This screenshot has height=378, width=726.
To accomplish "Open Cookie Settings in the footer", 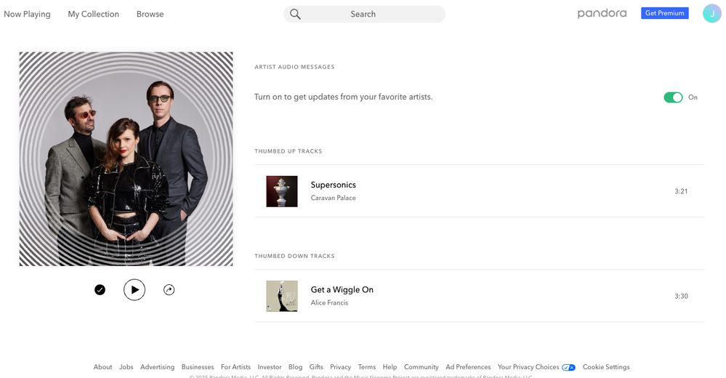I will click(x=606, y=367).
